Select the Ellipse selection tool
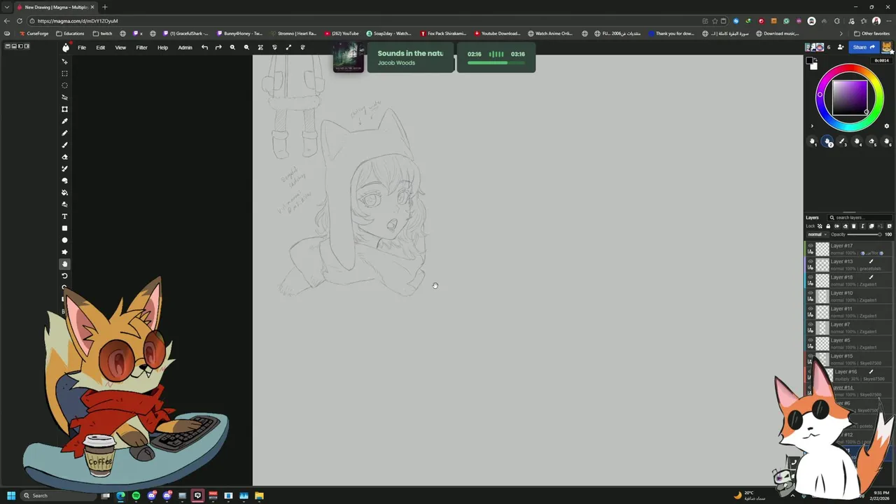The height and width of the screenshot is (504, 896). pyautogui.click(x=64, y=85)
